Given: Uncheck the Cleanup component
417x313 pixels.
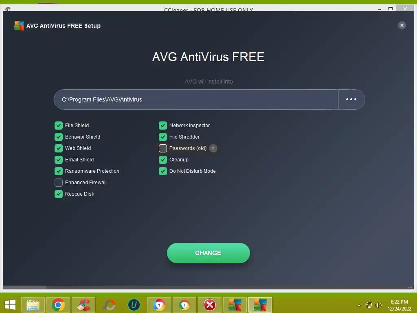Looking at the screenshot, I should pos(163,160).
